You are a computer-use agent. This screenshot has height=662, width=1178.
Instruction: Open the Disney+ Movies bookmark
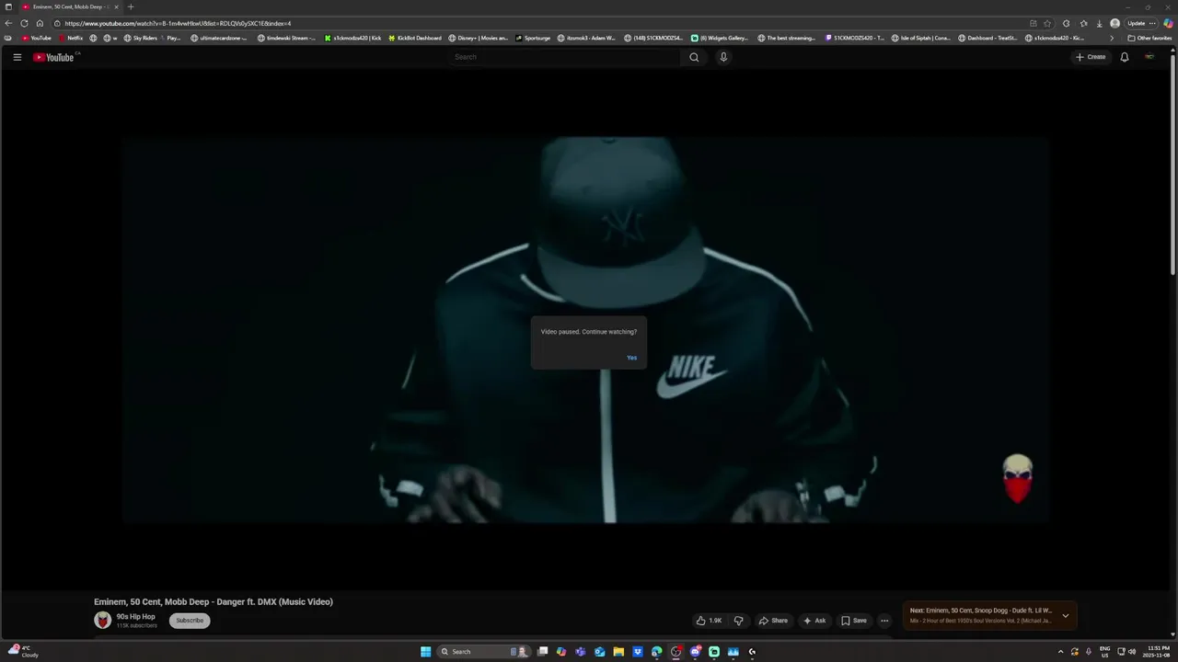click(478, 38)
